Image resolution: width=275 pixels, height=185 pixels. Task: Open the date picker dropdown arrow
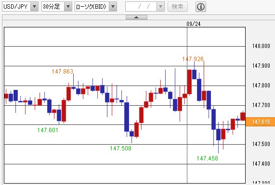160,7
